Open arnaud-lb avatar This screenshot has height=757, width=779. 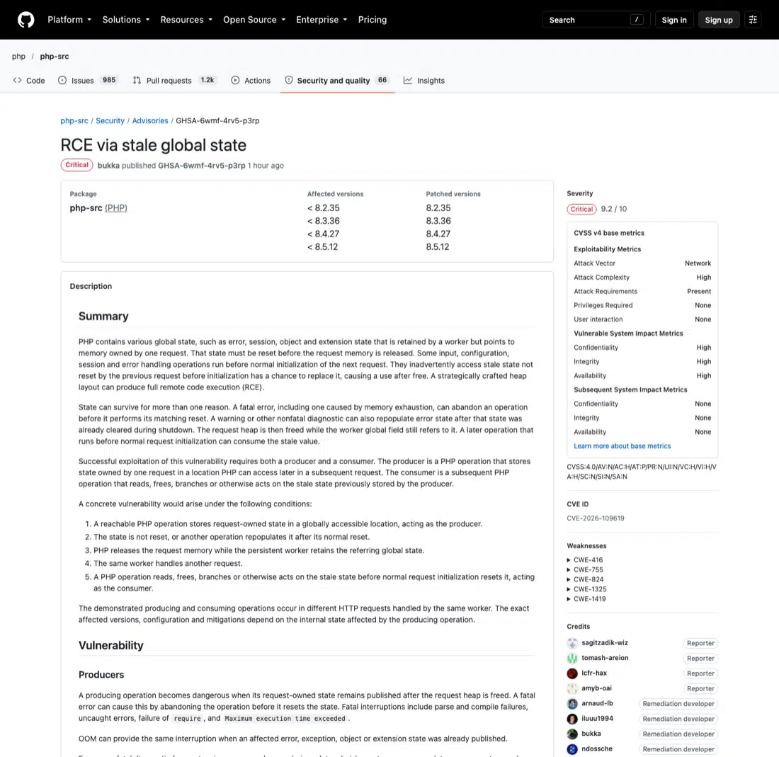pyautogui.click(x=572, y=704)
